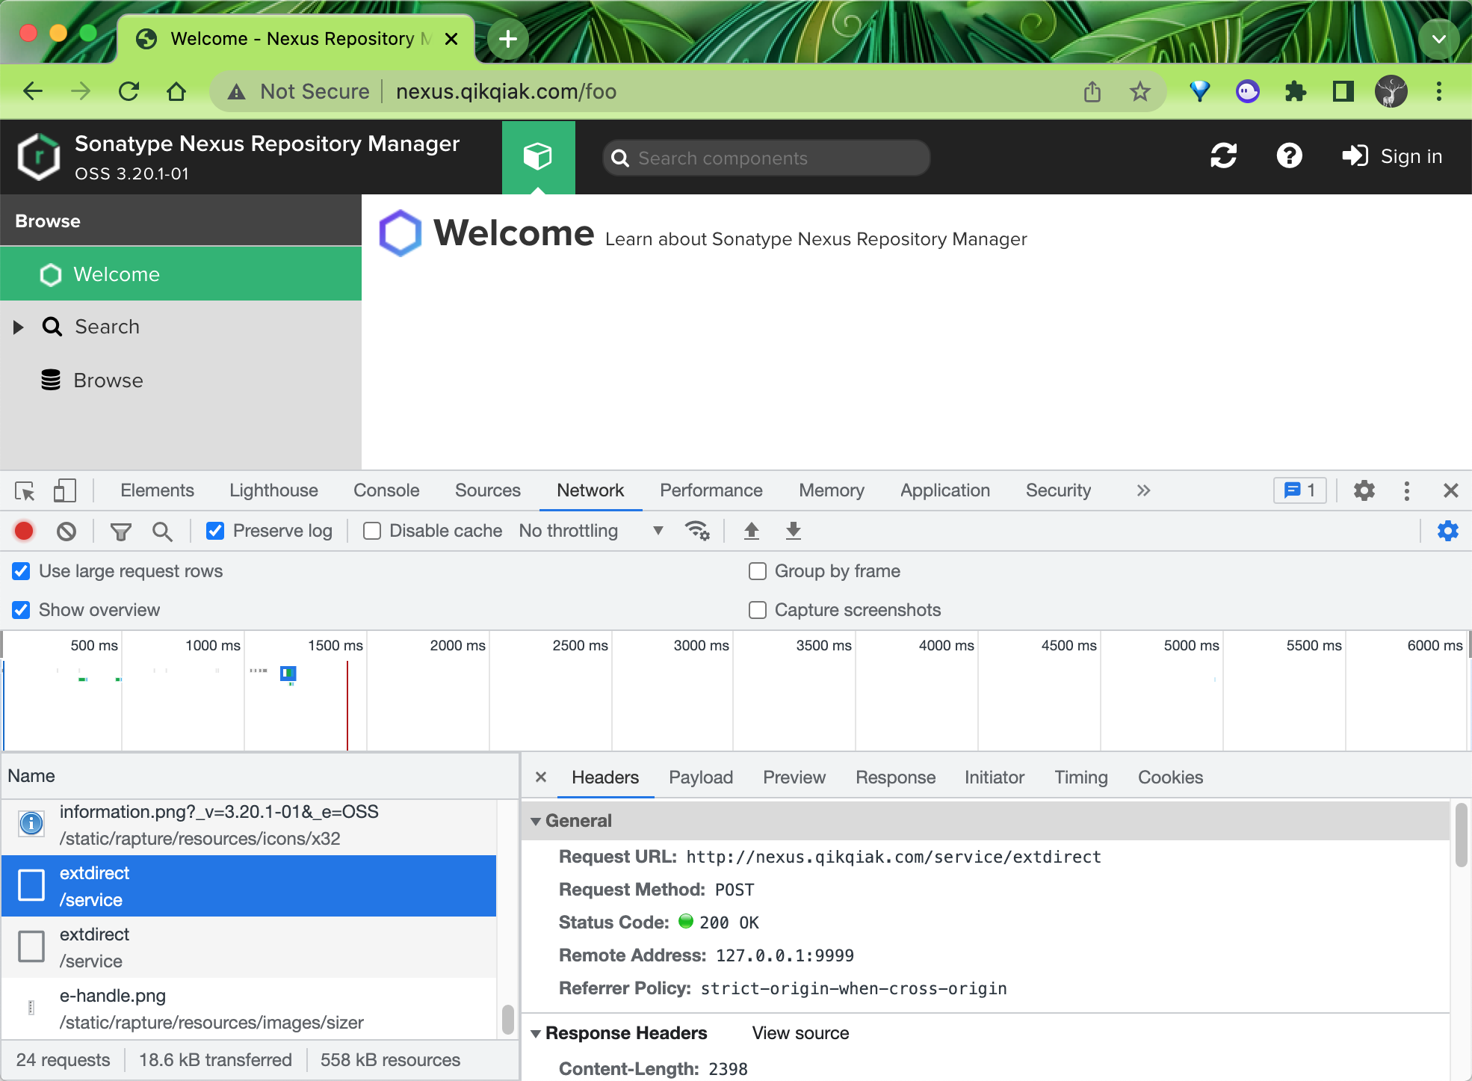The image size is (1472, 1081).
Task: Click the Sign in button
Action: [1392, 156]
